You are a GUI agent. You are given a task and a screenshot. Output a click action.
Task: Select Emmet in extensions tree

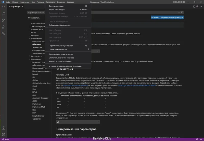pyautogui.click(x=35, y=74)
